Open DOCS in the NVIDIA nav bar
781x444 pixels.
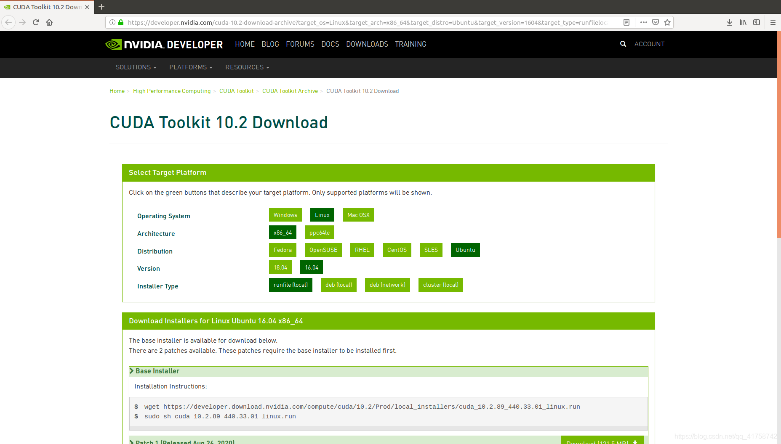click(x=331, y=44)
